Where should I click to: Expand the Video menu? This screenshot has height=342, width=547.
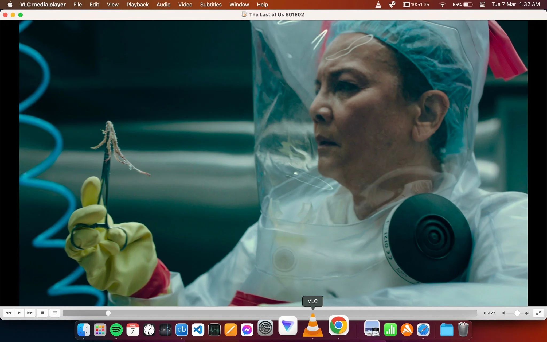[185, 5]
